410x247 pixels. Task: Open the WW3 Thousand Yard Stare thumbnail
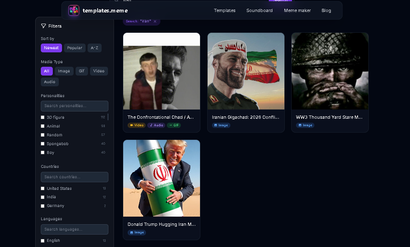tap(330, 71)
